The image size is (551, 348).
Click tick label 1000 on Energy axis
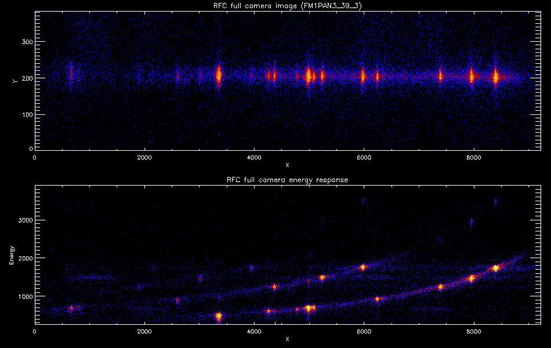[x=22, y=296]
